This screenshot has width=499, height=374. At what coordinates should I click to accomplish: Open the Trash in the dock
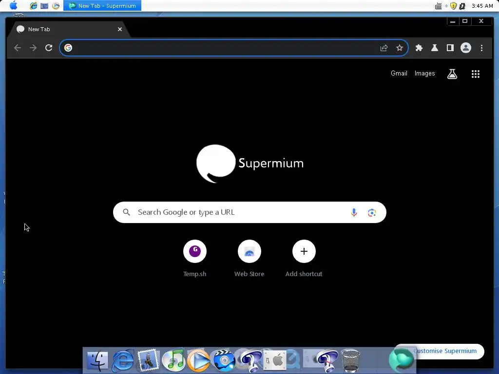[350, 361]
